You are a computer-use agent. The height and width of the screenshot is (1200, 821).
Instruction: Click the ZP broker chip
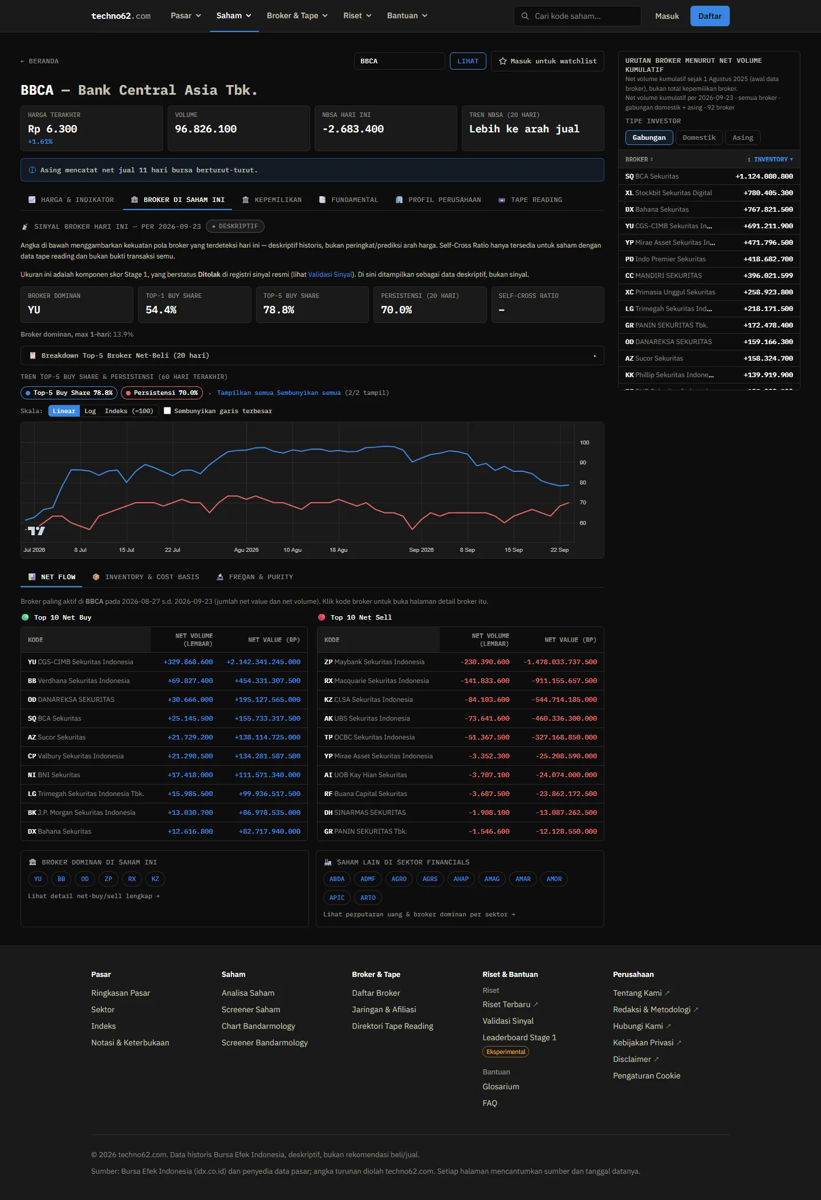click(108, 879)
